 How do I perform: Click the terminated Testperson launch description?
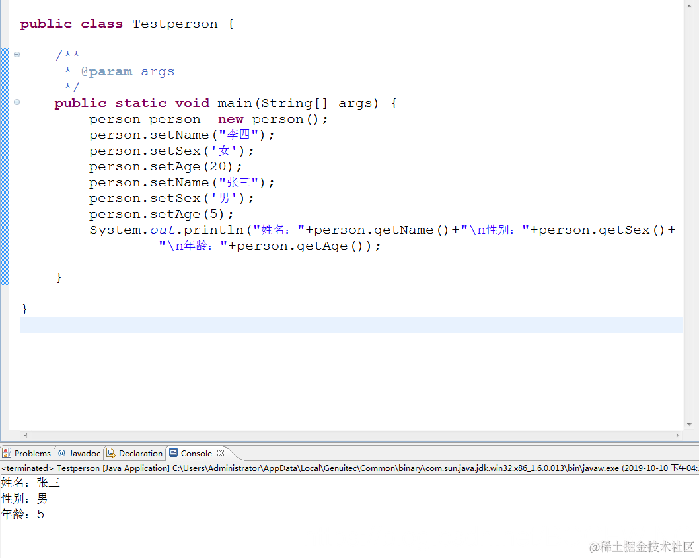[x=349, y=468]
